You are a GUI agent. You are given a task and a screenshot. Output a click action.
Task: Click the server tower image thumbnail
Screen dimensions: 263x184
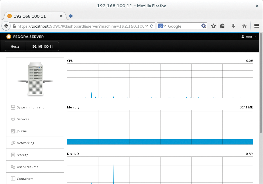pyautogui.click(x=35, y=79)
